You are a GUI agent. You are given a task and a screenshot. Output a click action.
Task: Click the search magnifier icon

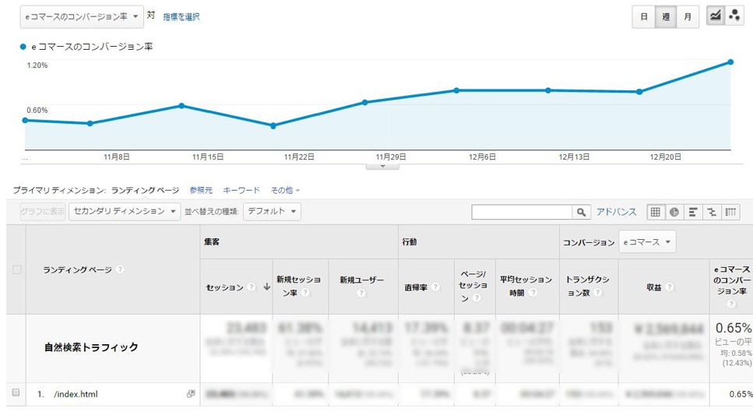[582, 212]
